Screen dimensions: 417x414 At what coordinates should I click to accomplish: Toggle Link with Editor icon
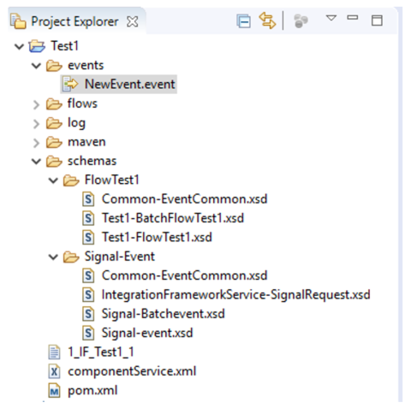267,21
